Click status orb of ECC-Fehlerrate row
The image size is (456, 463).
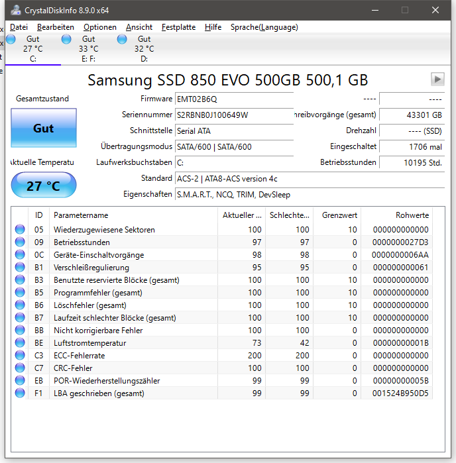20,355
